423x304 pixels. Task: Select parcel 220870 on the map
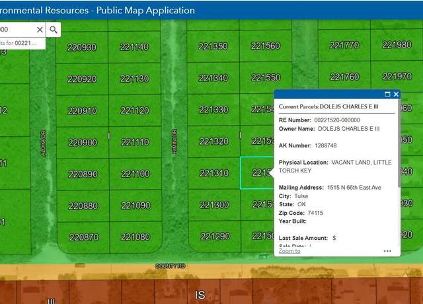coord(84,237)
